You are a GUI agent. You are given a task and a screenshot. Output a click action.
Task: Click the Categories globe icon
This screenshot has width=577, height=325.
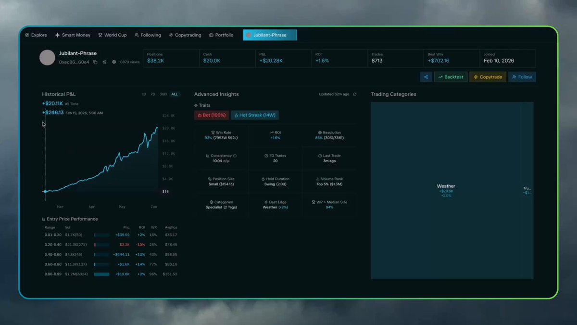[212, 202]
